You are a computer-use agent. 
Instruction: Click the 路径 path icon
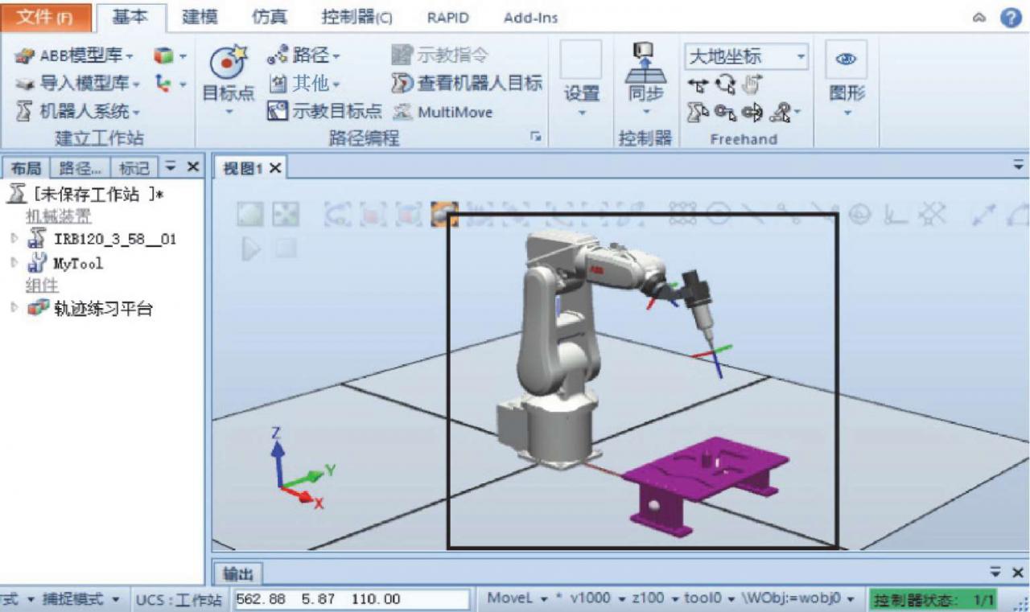coord(278,55)
